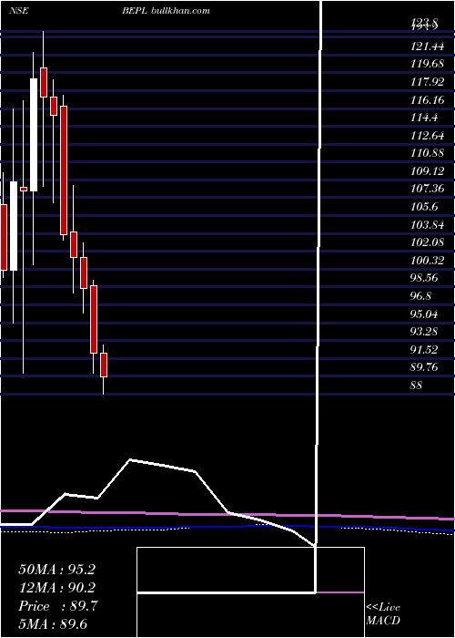The image size is (455, 638).
Task: Select the 89.76 price axis label
Action: tap(424, 367)
